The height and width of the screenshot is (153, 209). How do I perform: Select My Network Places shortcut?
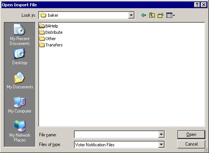tap(20, 131)
